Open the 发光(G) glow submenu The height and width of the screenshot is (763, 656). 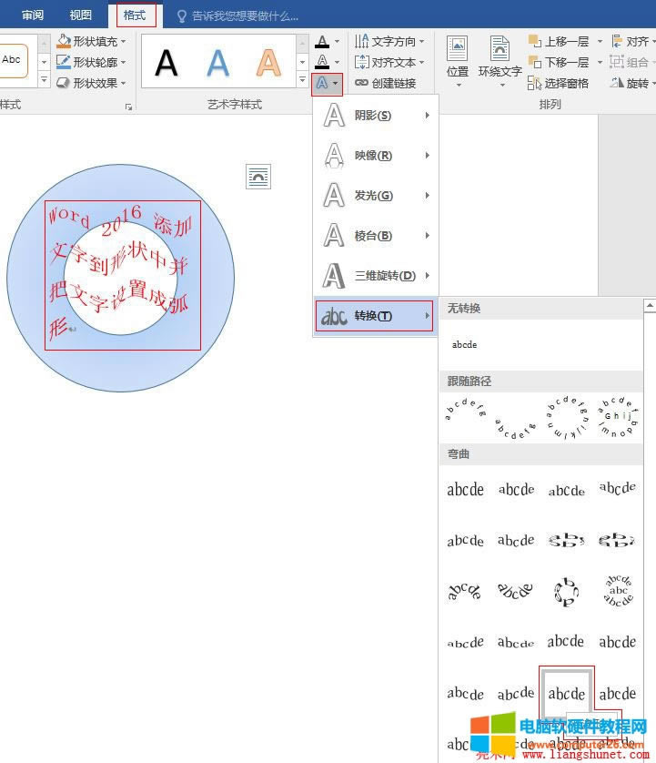[x=376, y=196]
